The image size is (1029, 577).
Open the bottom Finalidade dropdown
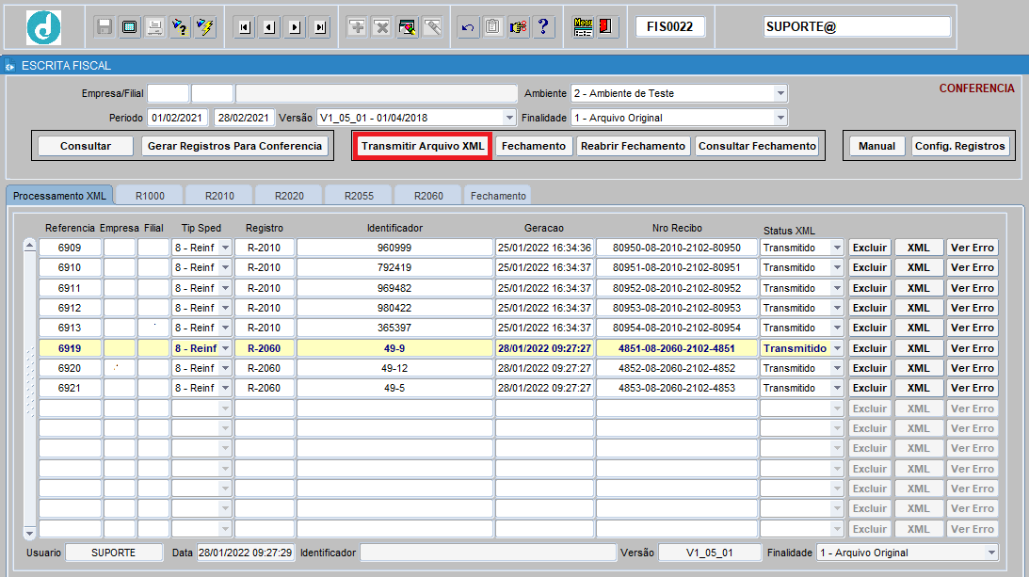tap(991, 553)
